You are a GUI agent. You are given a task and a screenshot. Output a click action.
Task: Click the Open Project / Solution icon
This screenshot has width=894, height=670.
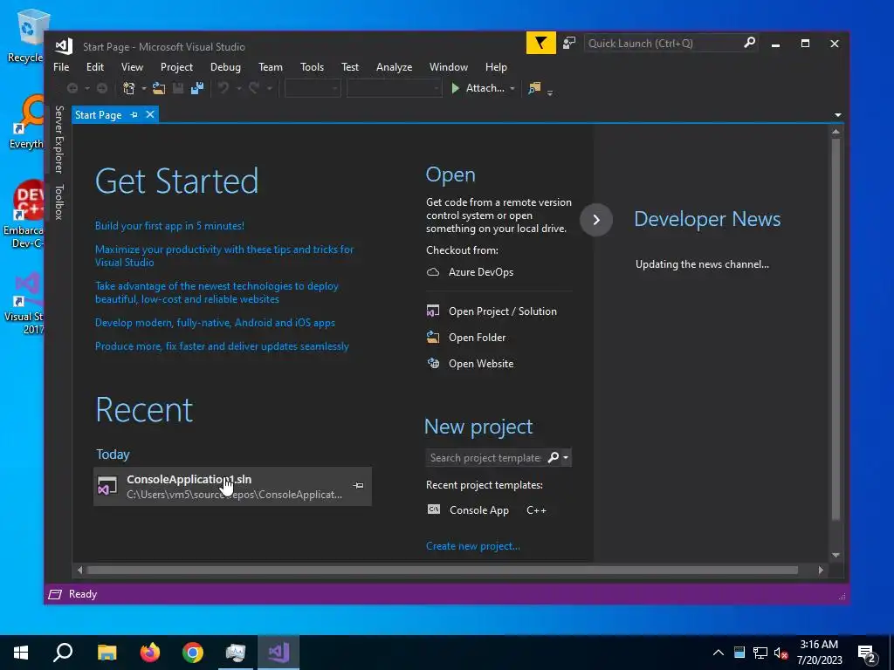coord(433,311)
